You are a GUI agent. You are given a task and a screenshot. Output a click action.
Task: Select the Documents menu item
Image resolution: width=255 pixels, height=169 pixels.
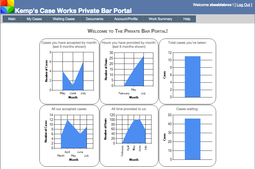(95, 19)
